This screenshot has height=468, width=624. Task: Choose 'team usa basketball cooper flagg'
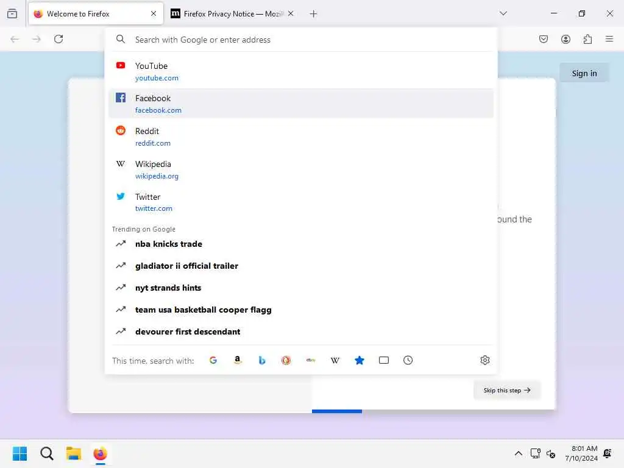click(301, 310)
